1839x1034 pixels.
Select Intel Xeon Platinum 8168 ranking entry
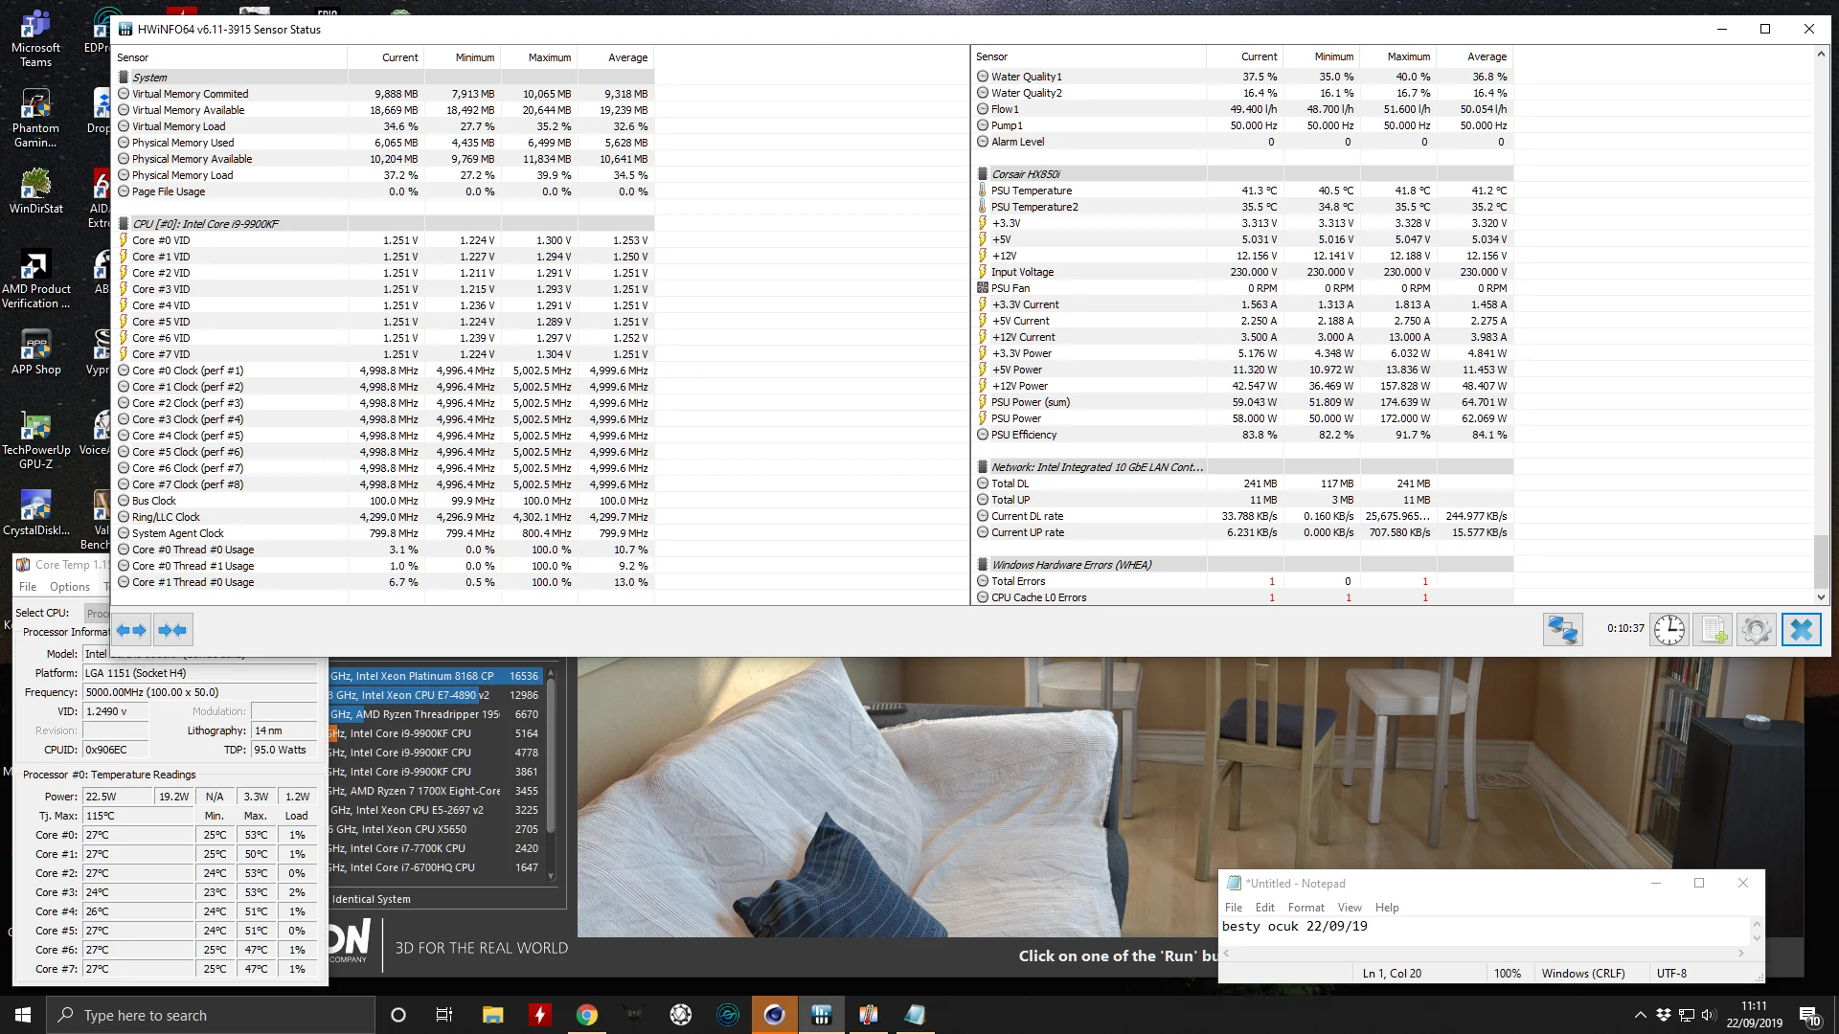[436, 676]
